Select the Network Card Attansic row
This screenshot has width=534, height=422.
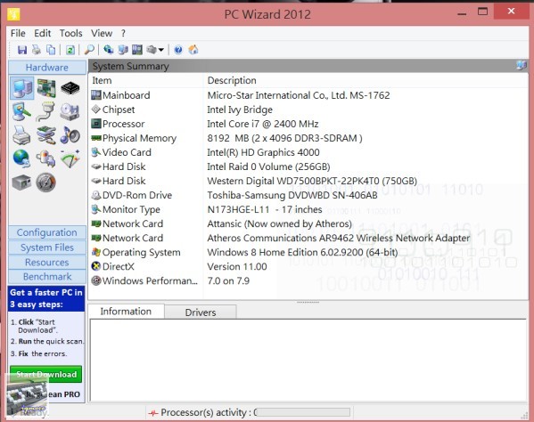(x=308, y=223)
